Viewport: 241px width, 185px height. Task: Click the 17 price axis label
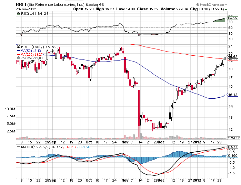[x=230, y=78]
